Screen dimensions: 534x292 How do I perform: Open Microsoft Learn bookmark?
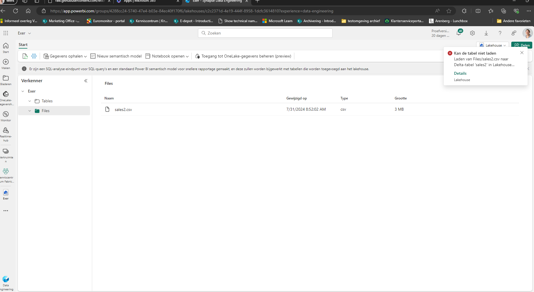pyautogui.click(x=277, y=21)
